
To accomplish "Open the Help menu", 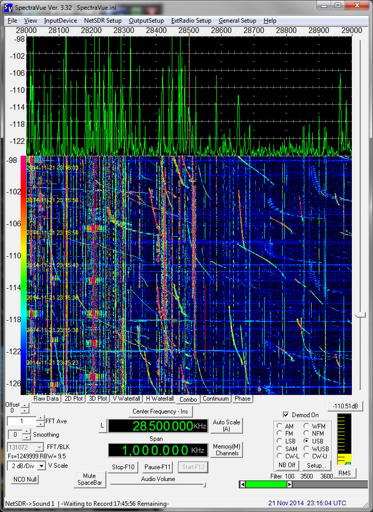I will [270, 21].
